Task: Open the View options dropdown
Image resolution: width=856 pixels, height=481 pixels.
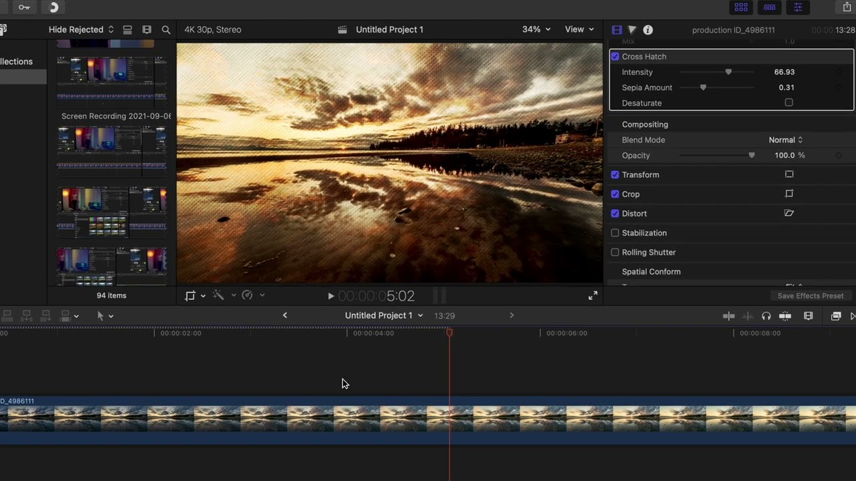Action: pos(579,29)
